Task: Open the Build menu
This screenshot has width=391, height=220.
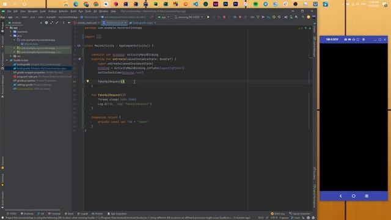Action: [73, 11]
